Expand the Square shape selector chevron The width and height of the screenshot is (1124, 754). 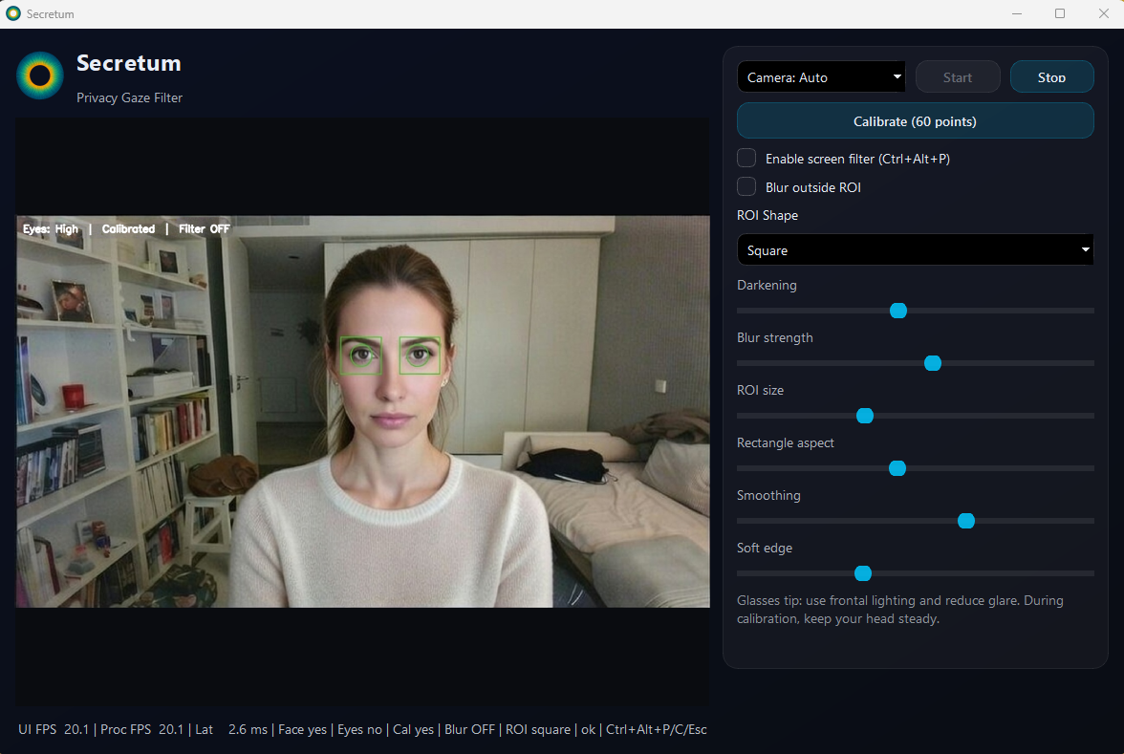(1085, 249)
